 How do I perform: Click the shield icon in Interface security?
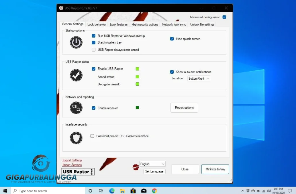coord(76,138)
